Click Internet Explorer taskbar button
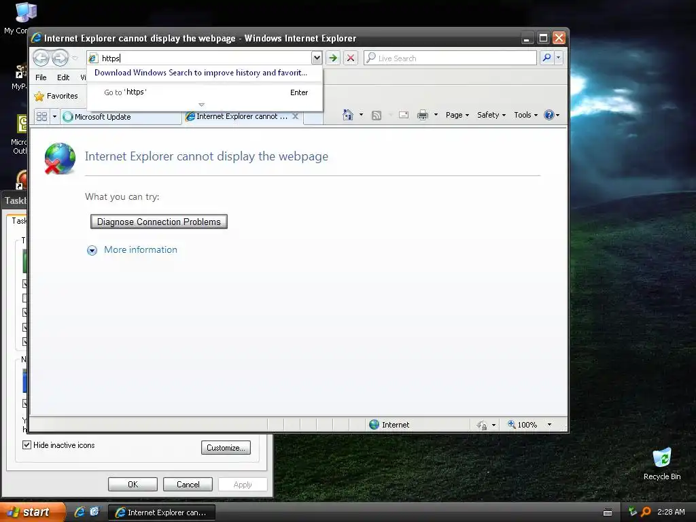 162,512
